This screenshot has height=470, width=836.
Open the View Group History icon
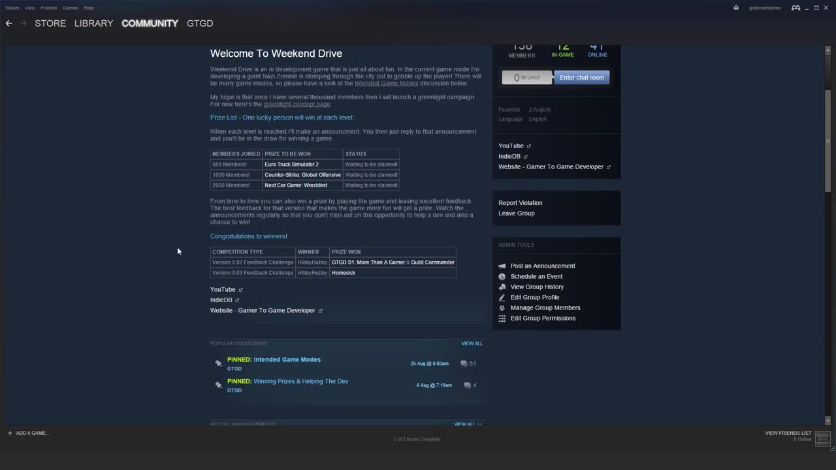click(502, 287)
